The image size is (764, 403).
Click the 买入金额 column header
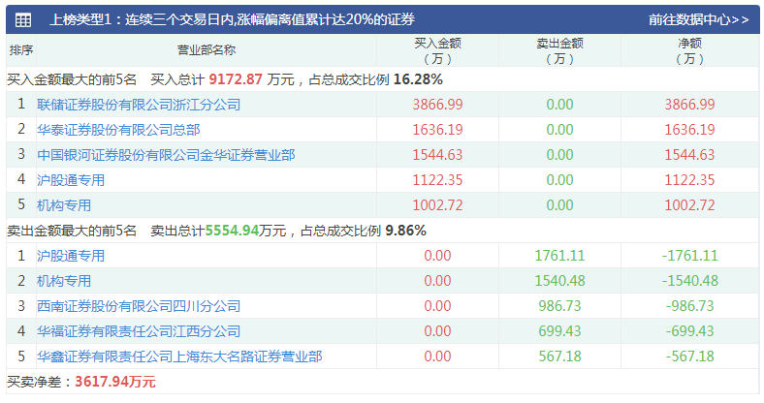pos(437,50)
